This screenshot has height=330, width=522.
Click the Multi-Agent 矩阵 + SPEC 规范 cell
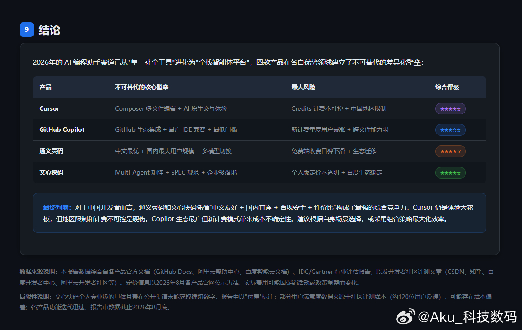click(x=176, y=172)
